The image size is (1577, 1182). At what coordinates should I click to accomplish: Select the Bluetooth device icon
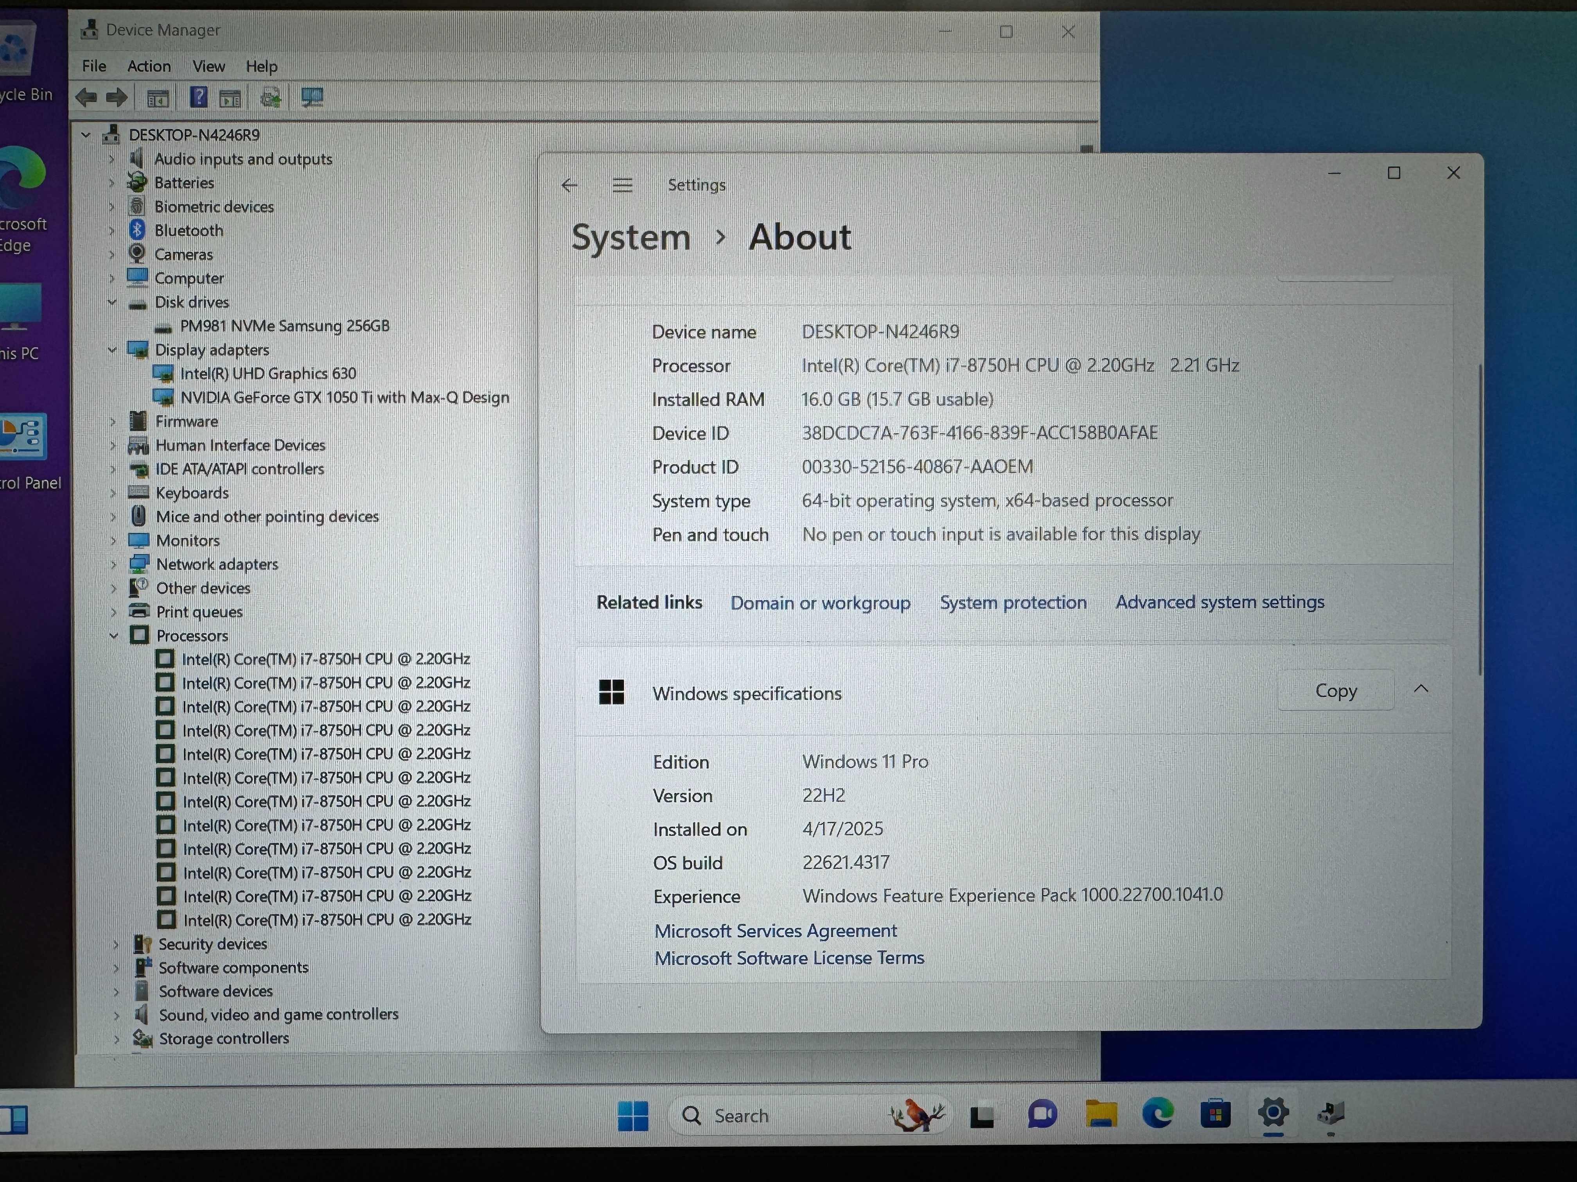click(138, 230)
